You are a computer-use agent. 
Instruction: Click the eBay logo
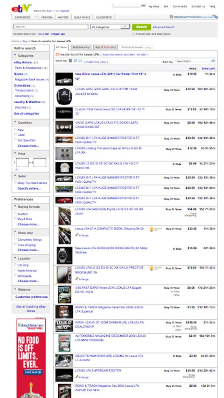[21, 8]
